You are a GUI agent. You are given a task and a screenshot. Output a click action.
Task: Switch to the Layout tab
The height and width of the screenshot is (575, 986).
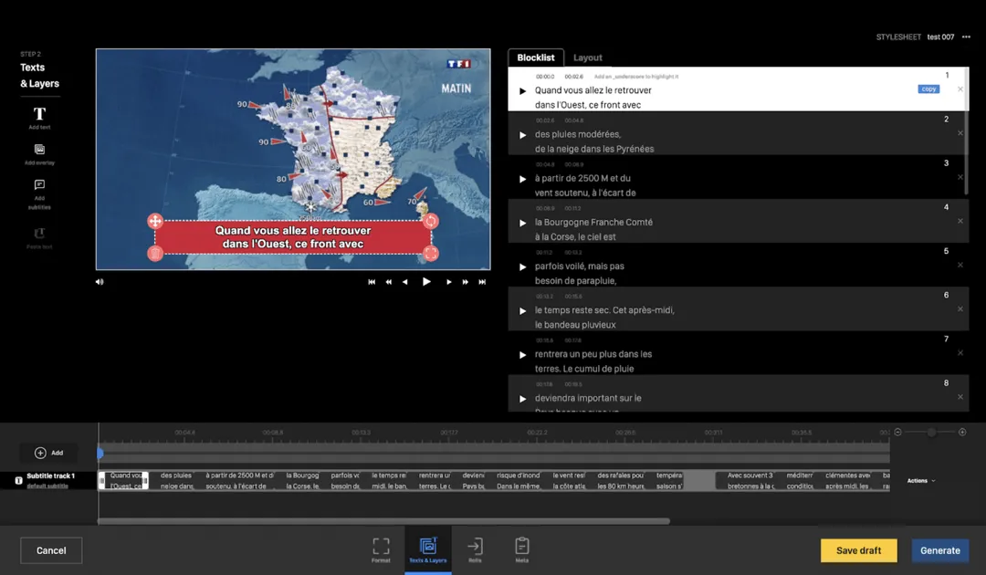[587, 57]
